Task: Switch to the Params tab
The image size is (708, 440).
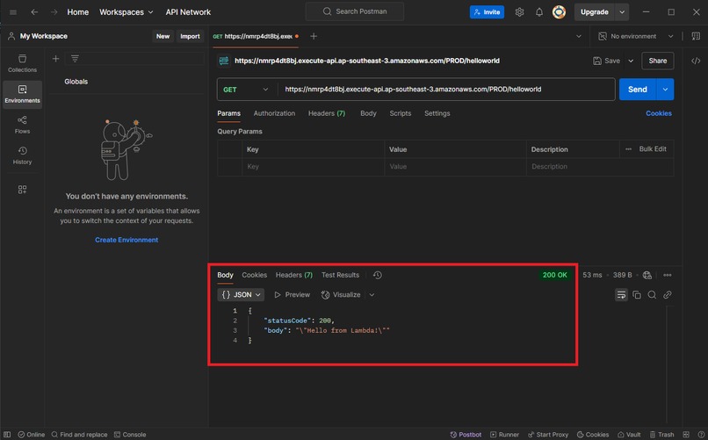Action: pyautogui.click(x=229, y=113)
